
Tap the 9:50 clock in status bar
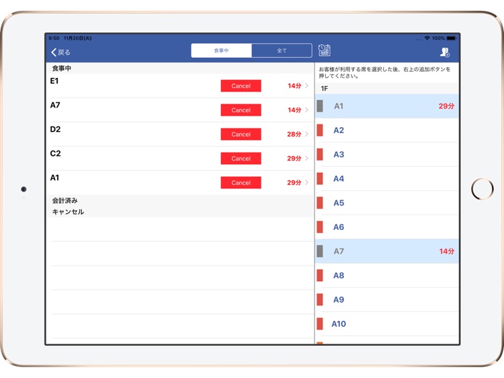point(54,38)
